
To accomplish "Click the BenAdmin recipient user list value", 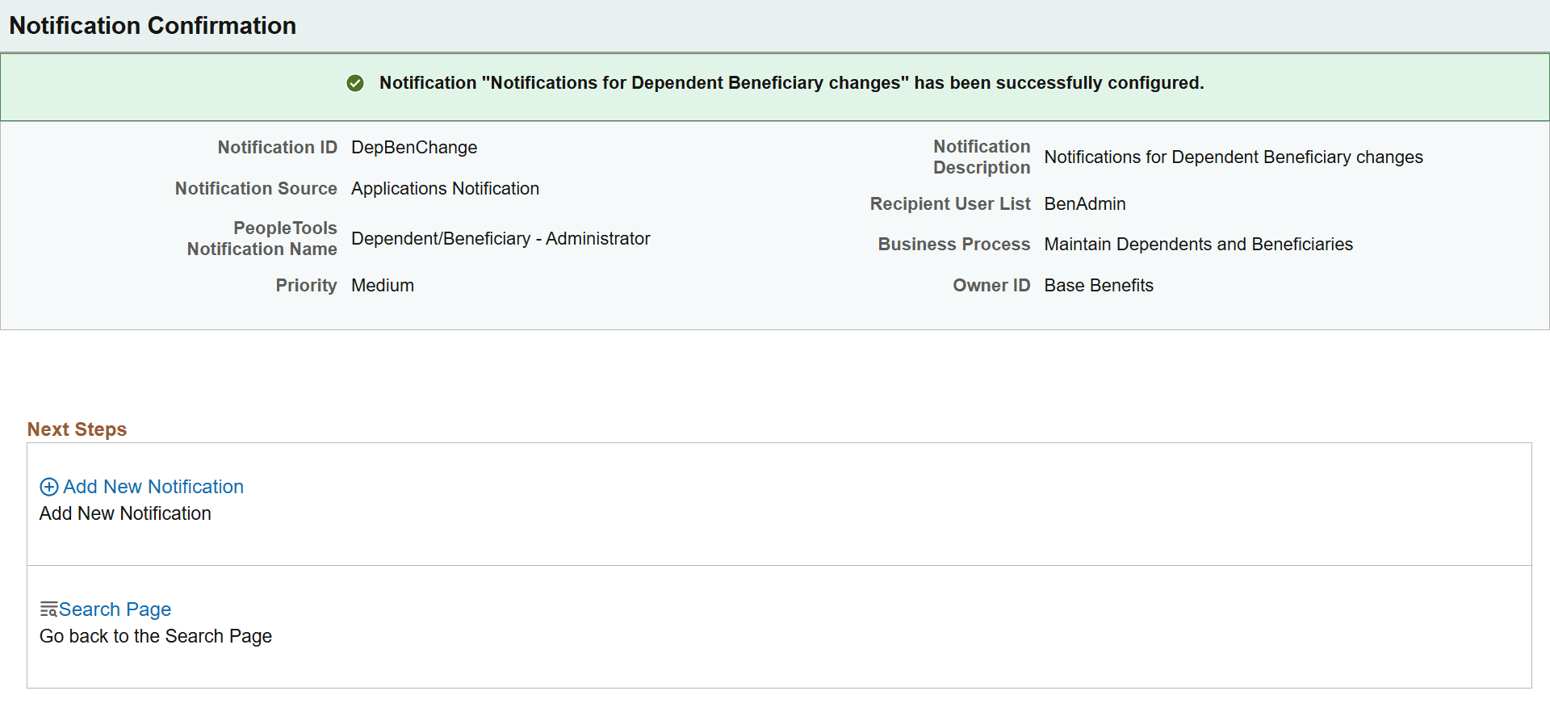I will 1084,204.
